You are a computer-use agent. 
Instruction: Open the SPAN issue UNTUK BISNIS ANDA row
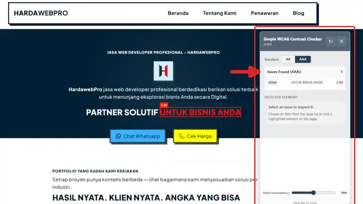click(x=305, y=82)
